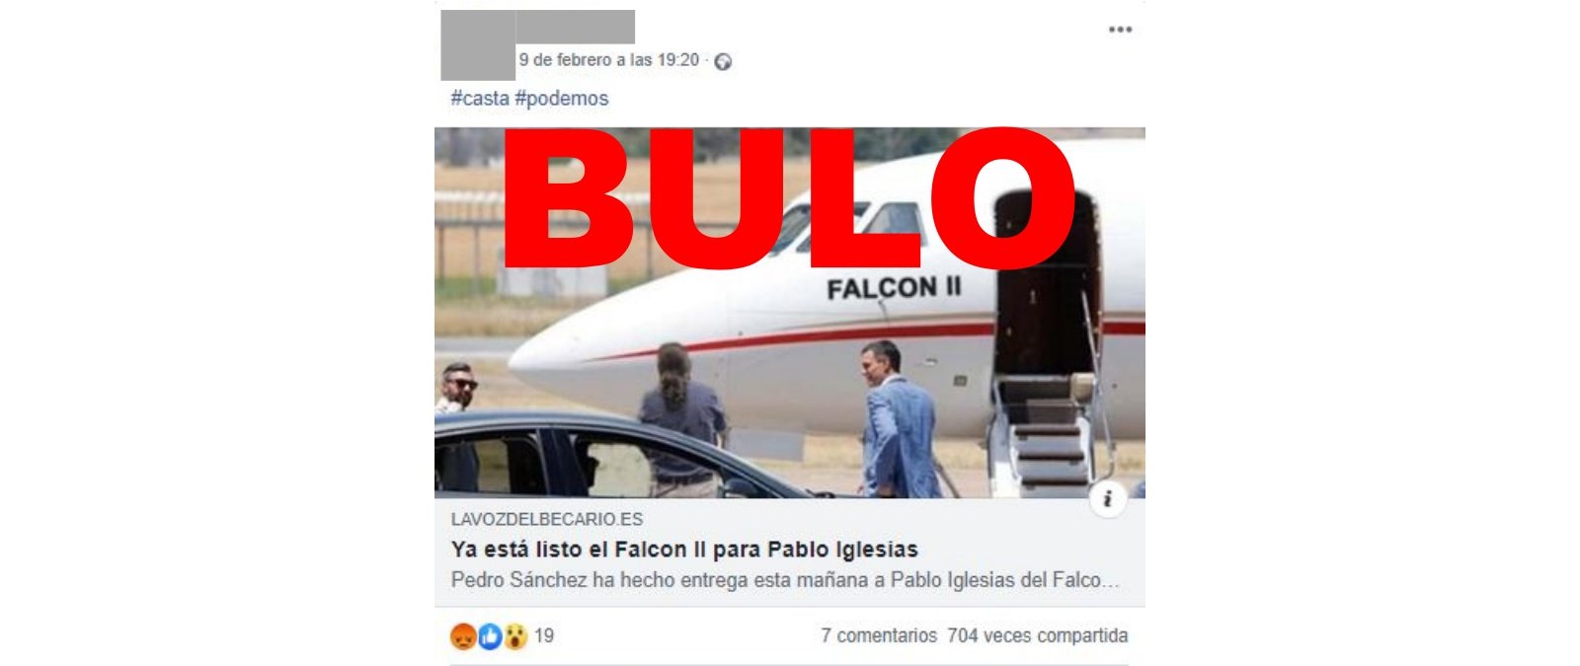Click the globe public visibility icon

pyautogui.click(x=723, y=61)
